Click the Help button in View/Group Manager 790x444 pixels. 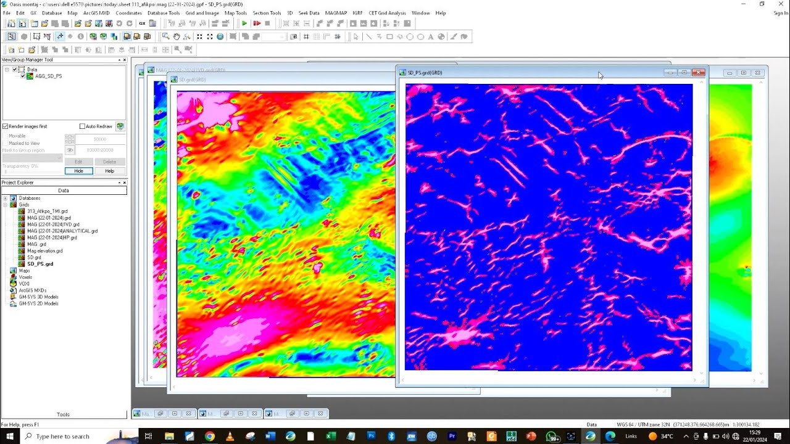click(x=109, y=171)
